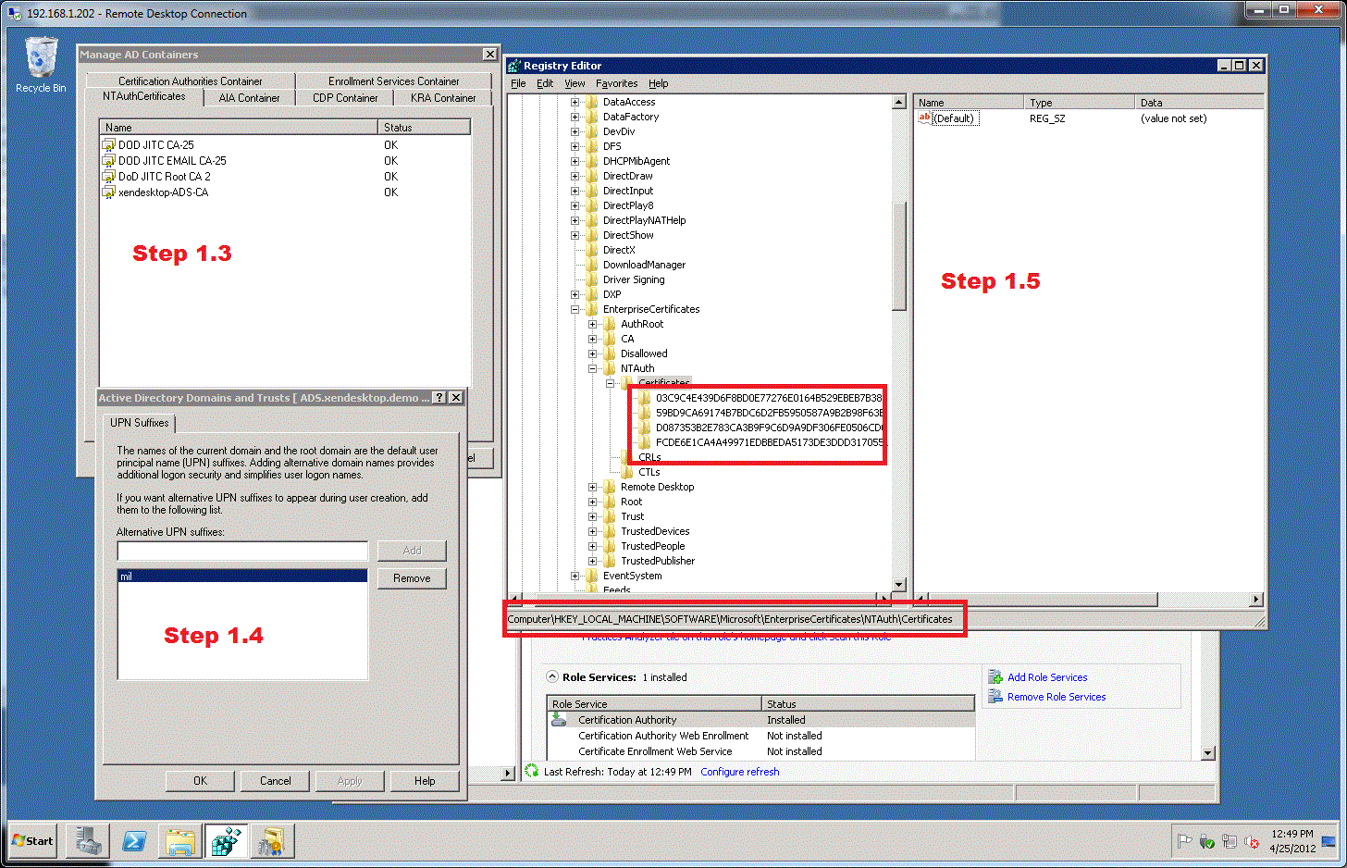Open the Certification Authority taskbar icon
Viewport: 1347px width, 868px height.
pyautogui.click(x=272, y=841)
